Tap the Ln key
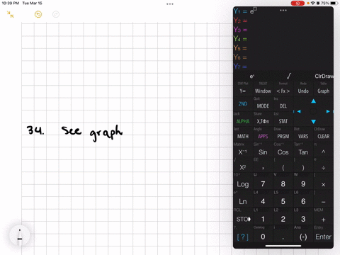This screenshot has width=340, height=255. pyautogui.click(x=243, y=202)
